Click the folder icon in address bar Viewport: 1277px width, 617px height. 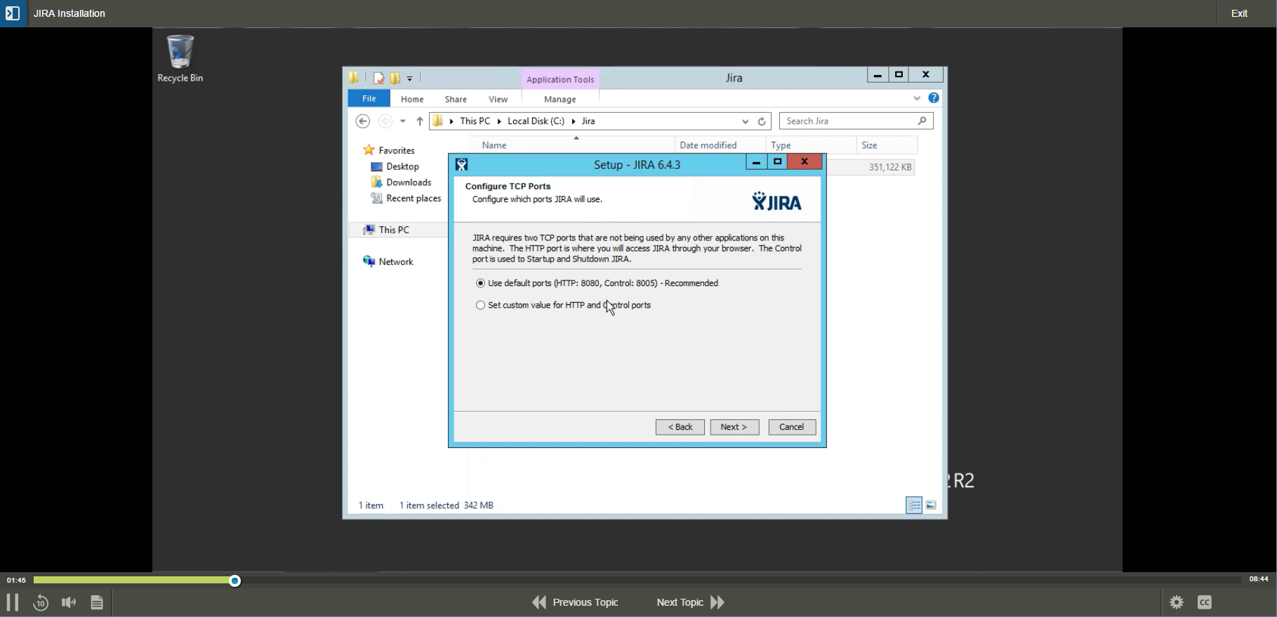[439, 121]
